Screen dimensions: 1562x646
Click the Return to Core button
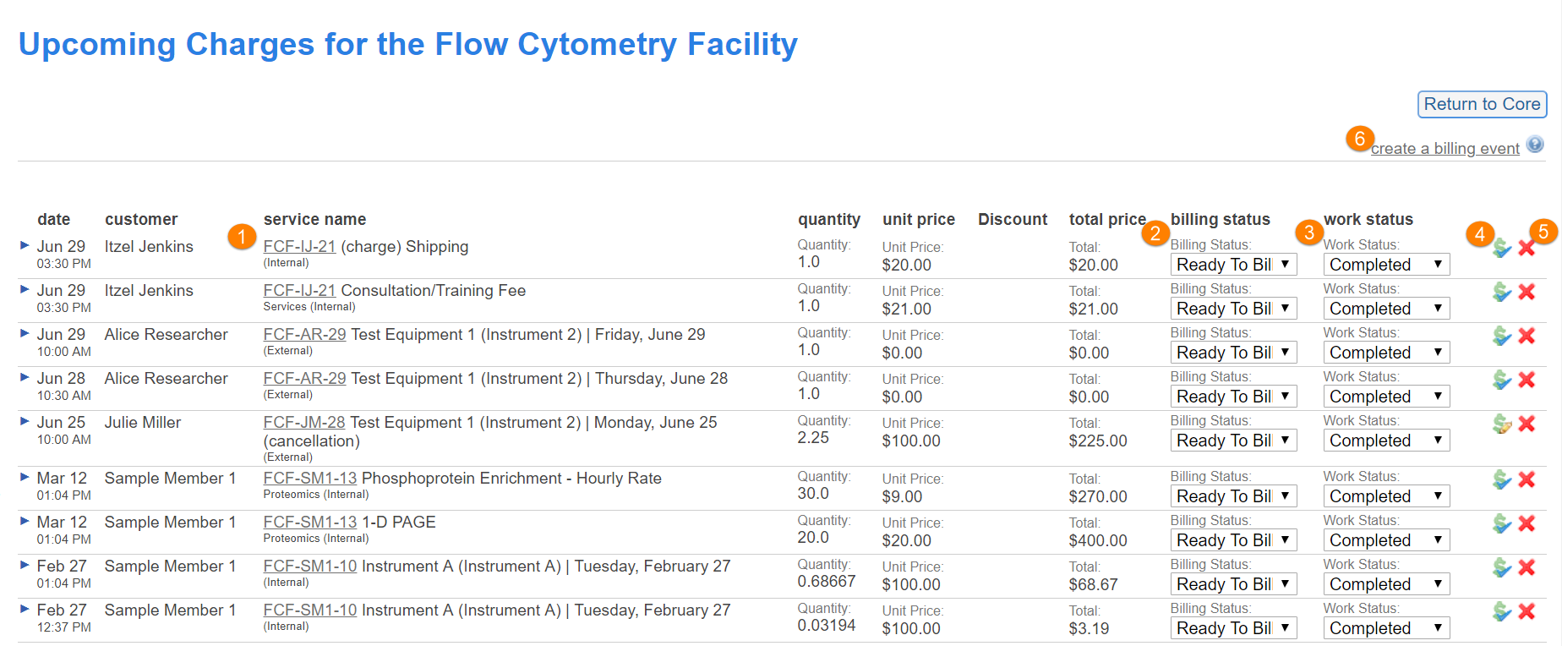point(1482,104)
